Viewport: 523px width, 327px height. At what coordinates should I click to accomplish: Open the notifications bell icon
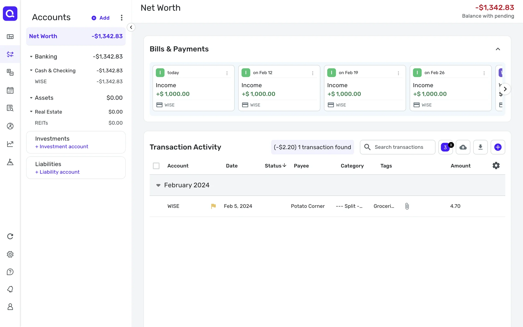10,289
